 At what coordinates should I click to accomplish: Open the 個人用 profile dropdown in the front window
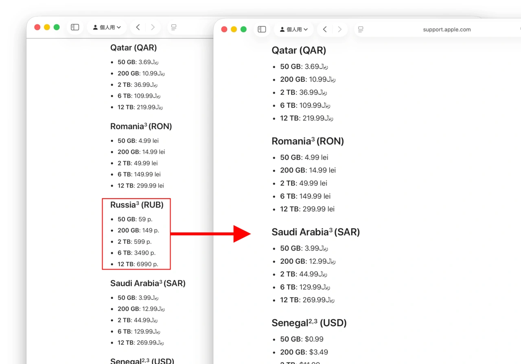click(x=294, y=29)
